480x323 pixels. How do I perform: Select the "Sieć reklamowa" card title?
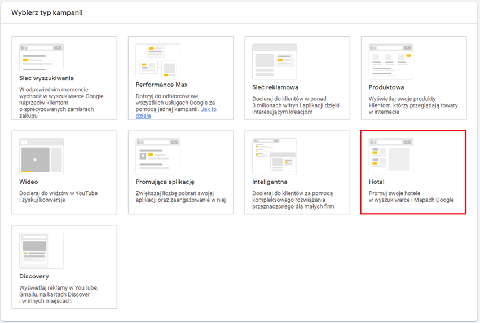pos(275,87)
